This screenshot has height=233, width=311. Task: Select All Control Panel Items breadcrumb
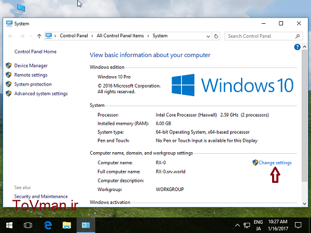pos(120,36)
